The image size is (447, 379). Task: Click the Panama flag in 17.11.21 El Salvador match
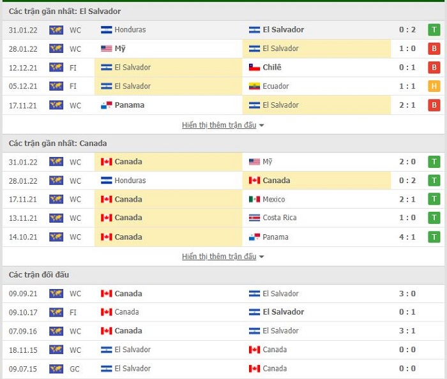click(107, 105)
